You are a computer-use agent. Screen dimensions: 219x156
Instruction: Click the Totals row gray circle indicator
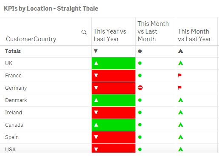coord(140,51)
